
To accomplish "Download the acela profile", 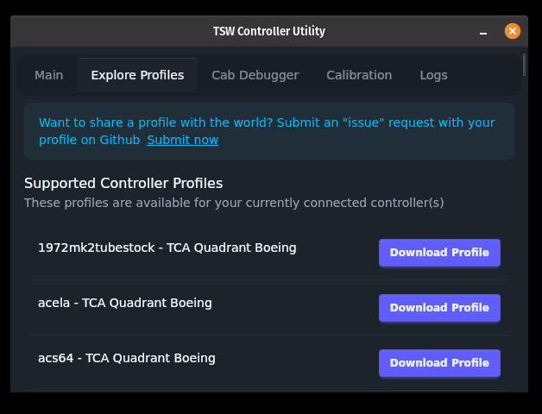I will [439, 308].
